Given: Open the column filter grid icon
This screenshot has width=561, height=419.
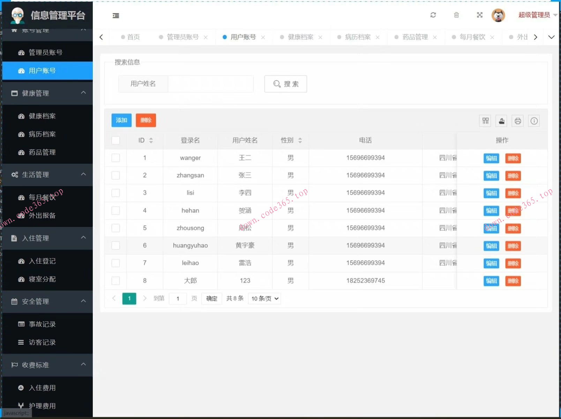Looking at the screenshot, I should click(x=485, y=121).
